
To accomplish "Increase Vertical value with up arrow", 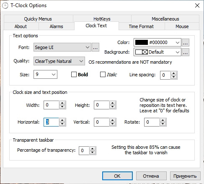I will click(112, 120).
